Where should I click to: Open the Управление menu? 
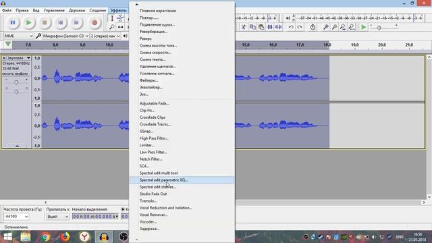[x=54, y=11]
